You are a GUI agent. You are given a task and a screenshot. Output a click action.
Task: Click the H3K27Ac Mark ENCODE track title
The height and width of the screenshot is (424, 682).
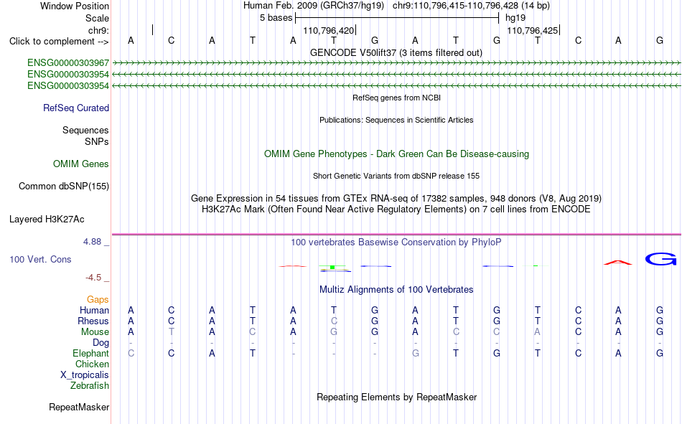click(396, 209)
